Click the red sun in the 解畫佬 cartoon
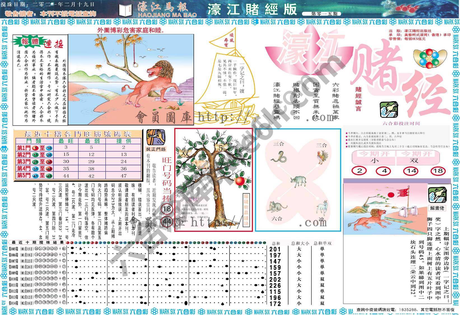Viewport: 460px width, 315px height. tap(391, 195)
